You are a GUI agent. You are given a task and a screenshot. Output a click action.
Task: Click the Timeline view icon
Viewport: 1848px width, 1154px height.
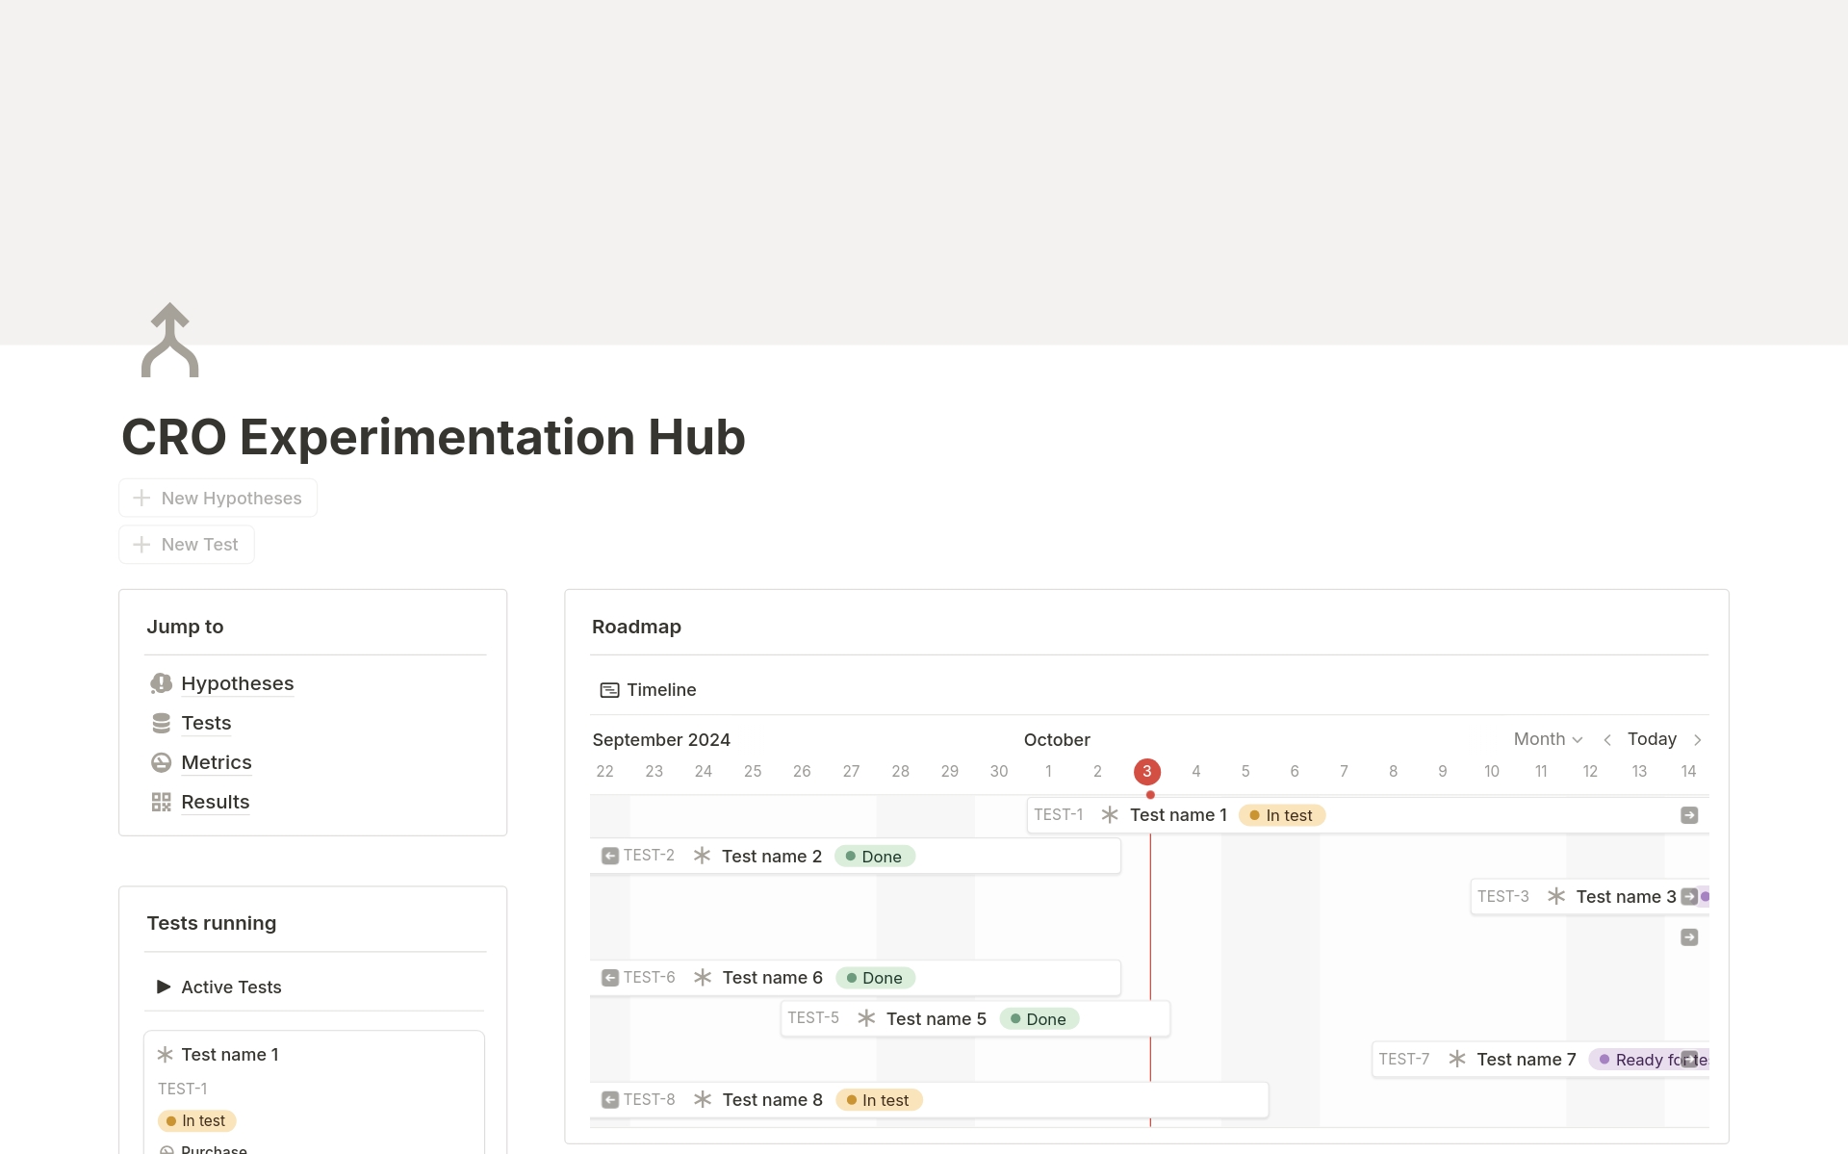tap(609, 690)
